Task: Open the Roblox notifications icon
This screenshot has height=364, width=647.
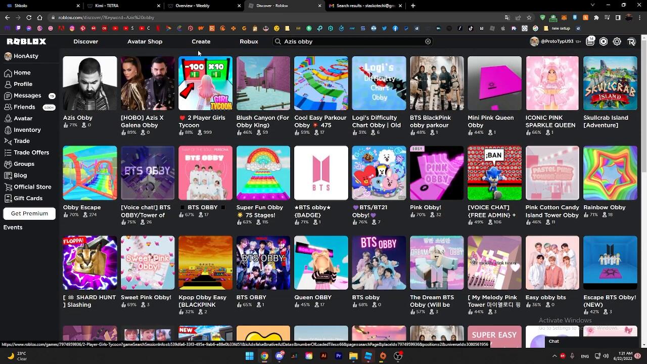Action: [590, 41]
